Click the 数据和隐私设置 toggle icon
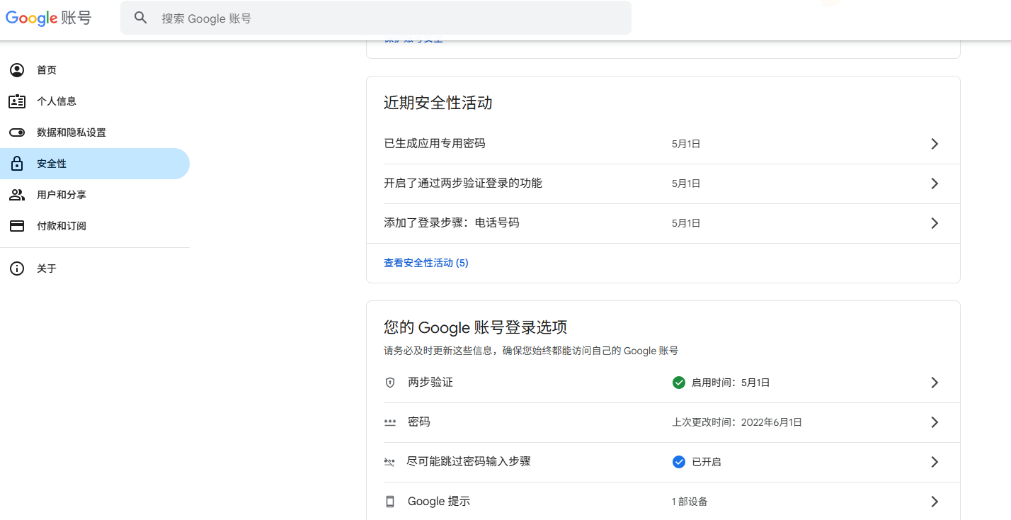Image resolution: width=1011 pixels, height=520 pixels. [17, 132]
